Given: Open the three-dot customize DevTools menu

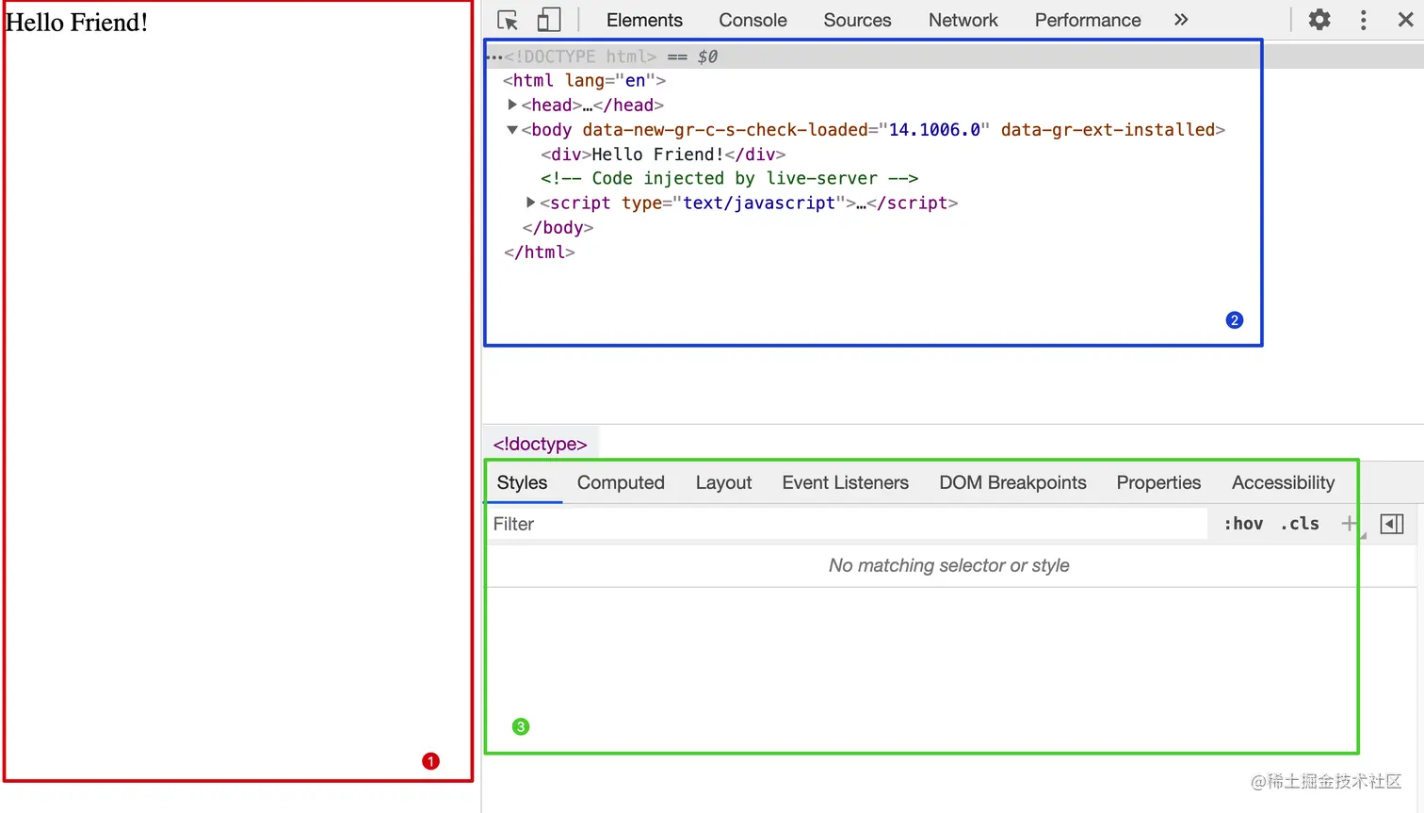Looking at the screenshot, I should (x=1363, y=20).
